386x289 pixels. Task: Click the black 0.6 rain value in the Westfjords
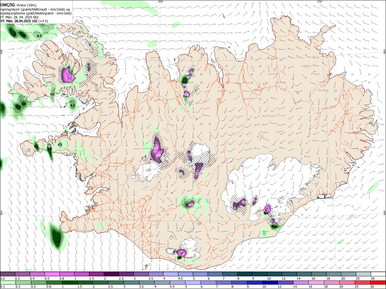click(52, 94)
